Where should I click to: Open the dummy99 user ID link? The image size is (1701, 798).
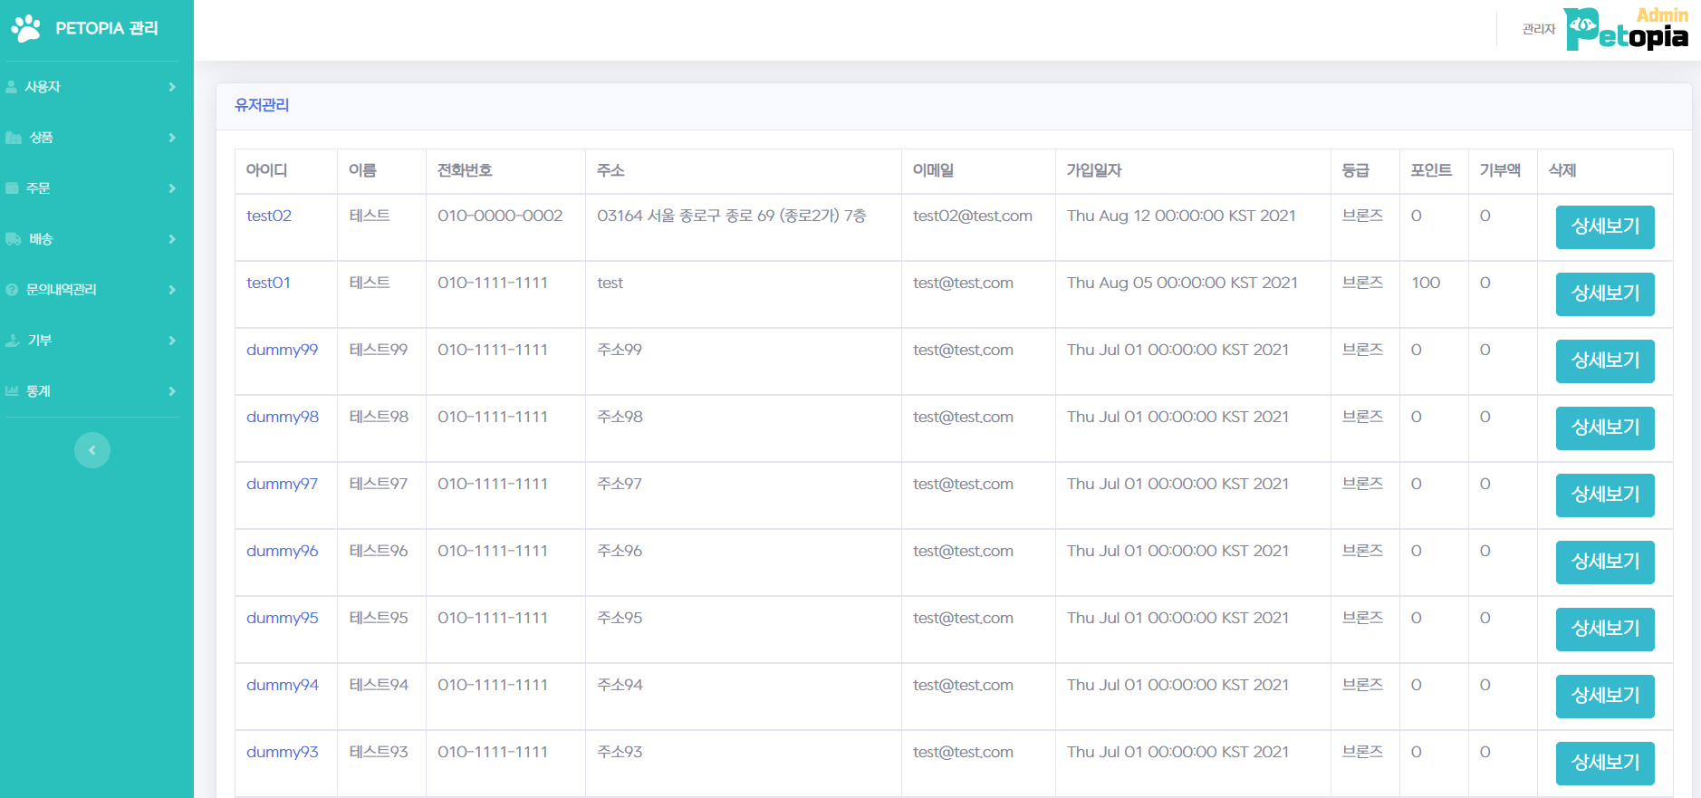click(x=282, y=350)
